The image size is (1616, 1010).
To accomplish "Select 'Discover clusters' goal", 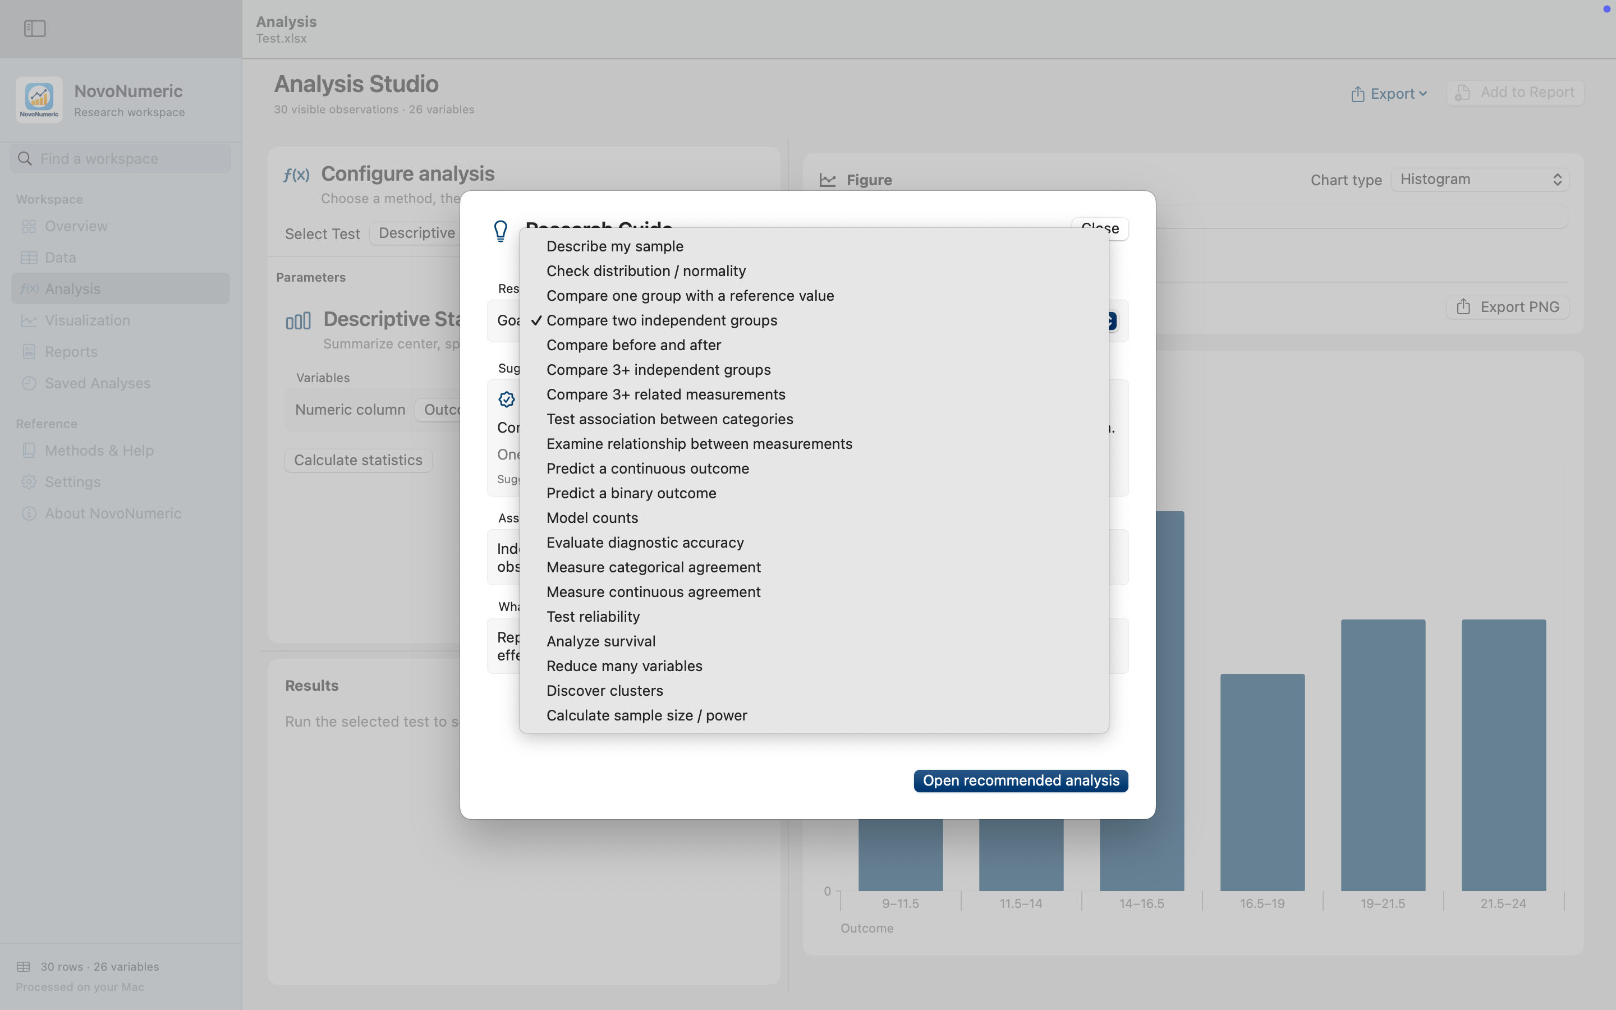I will tap(814, 691).
